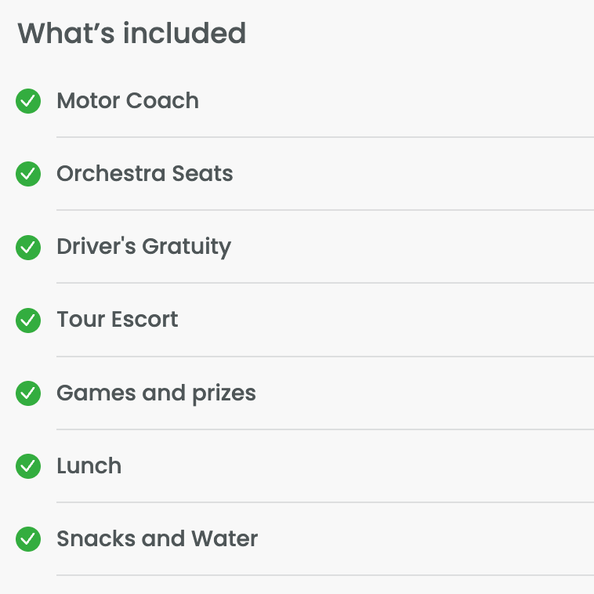Select the Motor Coach label text

pos(128,101)
